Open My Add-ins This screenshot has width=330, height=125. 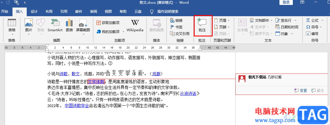pyautogui.click(x=108, y=32)
